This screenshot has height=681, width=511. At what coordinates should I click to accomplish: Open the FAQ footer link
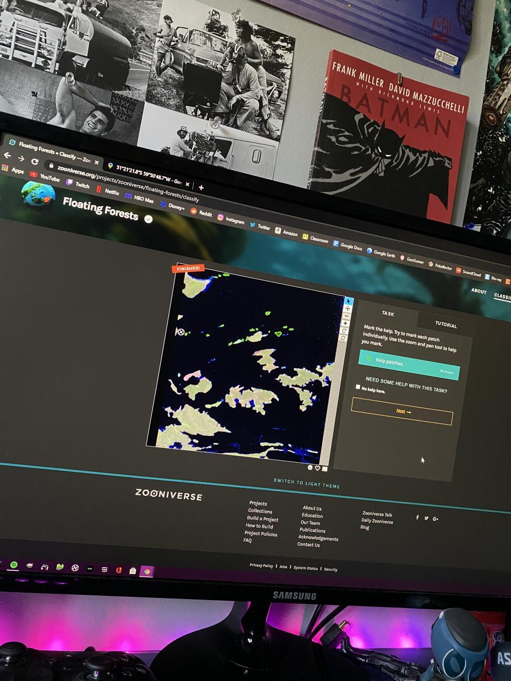(248, 540)
